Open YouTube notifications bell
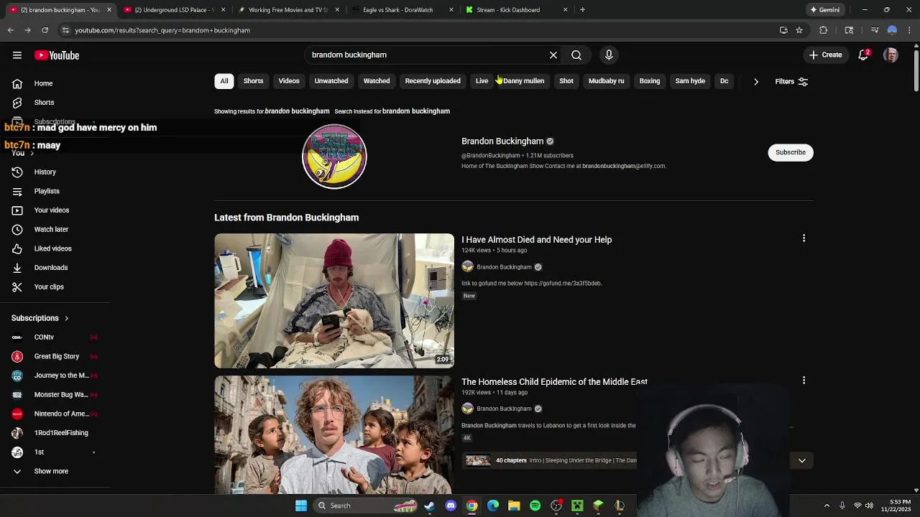 [x=864, y=55]
